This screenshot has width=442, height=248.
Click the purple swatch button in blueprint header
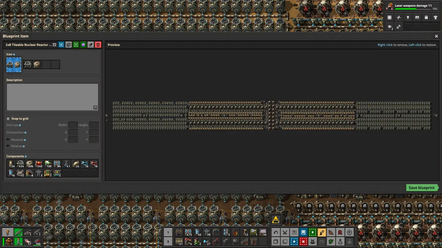click(83, 45)
